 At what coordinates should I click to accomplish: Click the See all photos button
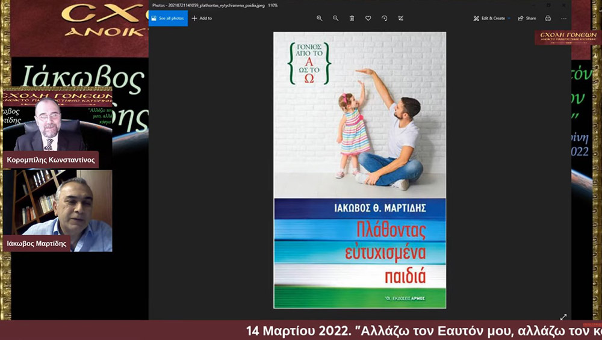168,18
